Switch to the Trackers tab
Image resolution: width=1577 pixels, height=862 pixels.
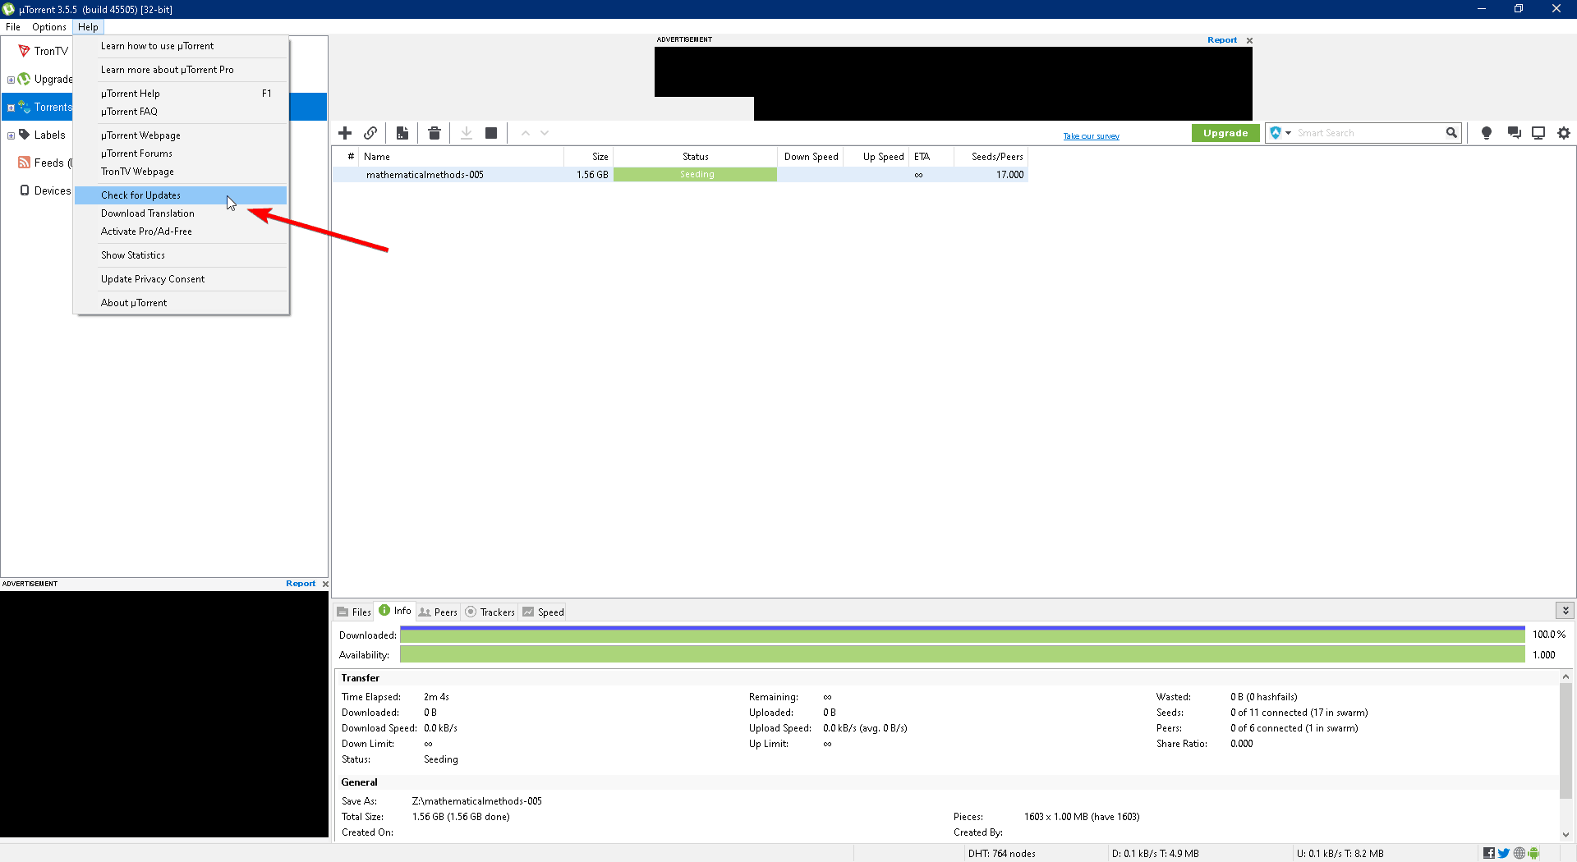pos(490,612)
